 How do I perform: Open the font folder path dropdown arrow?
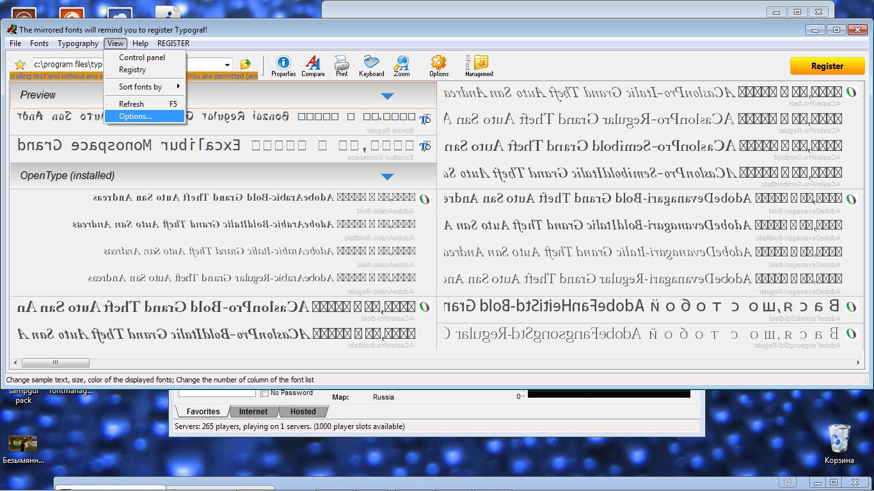pos(228,65)
